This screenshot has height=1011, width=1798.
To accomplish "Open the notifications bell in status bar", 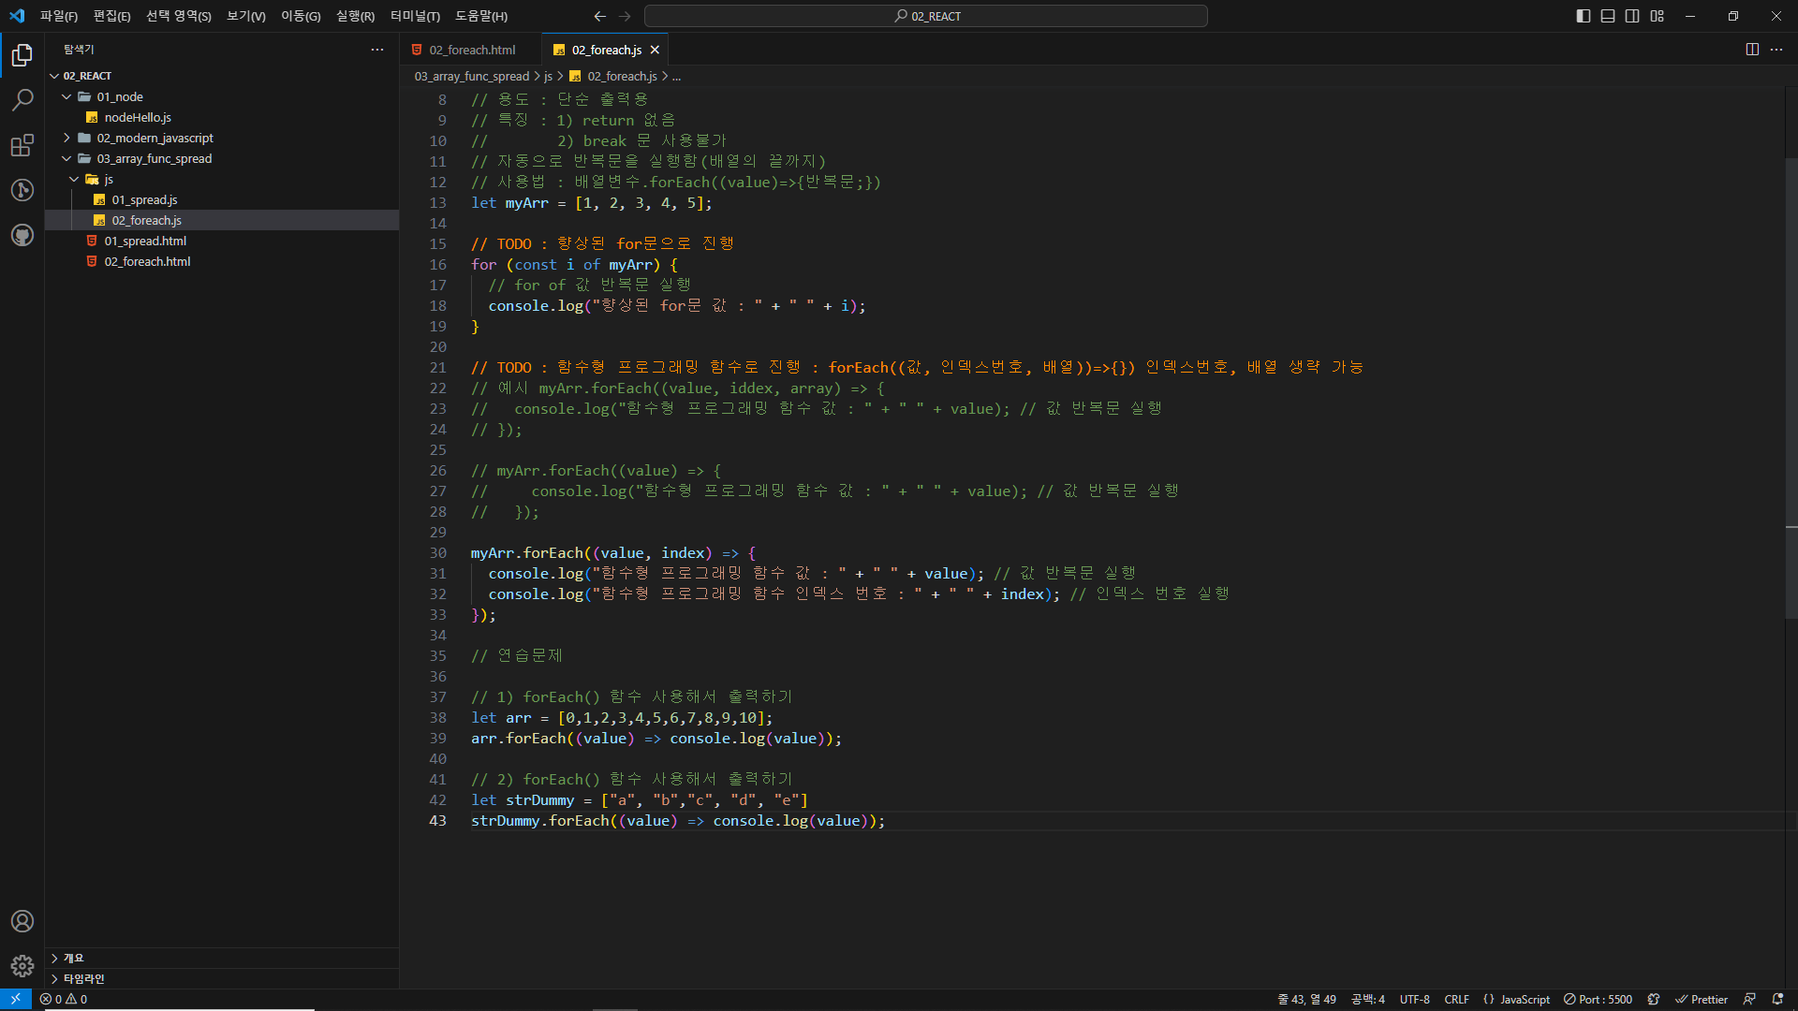I will pos(1777,999).
